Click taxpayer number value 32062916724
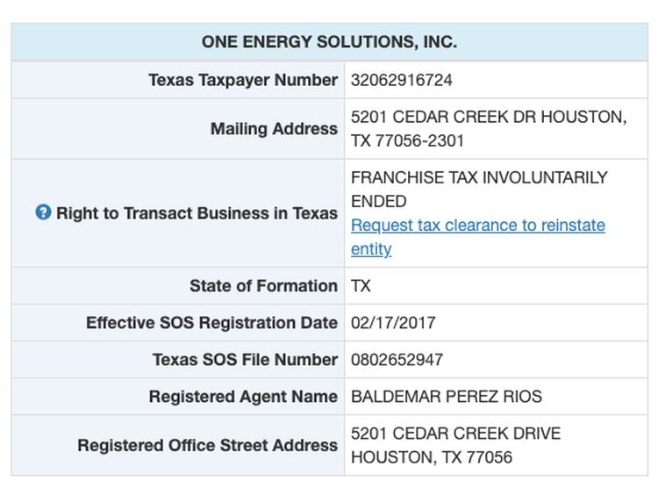 click(402, 80)
